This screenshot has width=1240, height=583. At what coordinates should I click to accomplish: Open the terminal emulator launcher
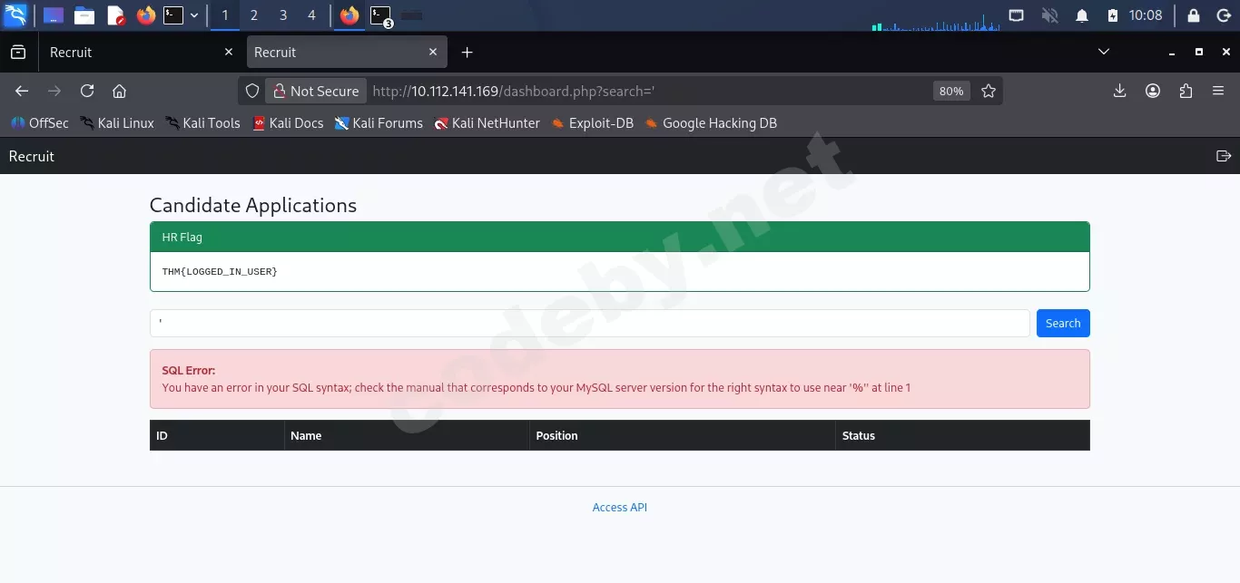[x=173, y=15]
